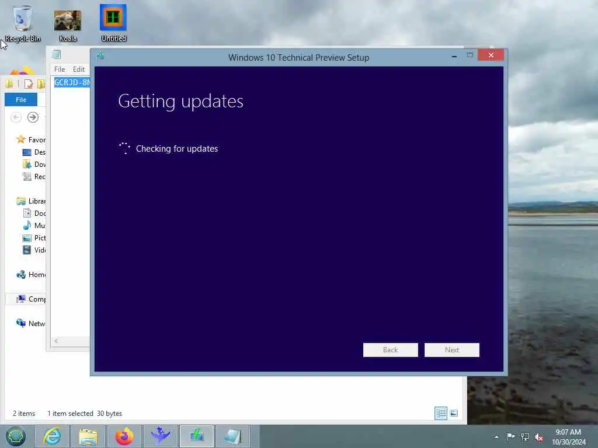Click the Explorer back navigation arrow
The image size is (598, 448).
(x=16, y=117)
